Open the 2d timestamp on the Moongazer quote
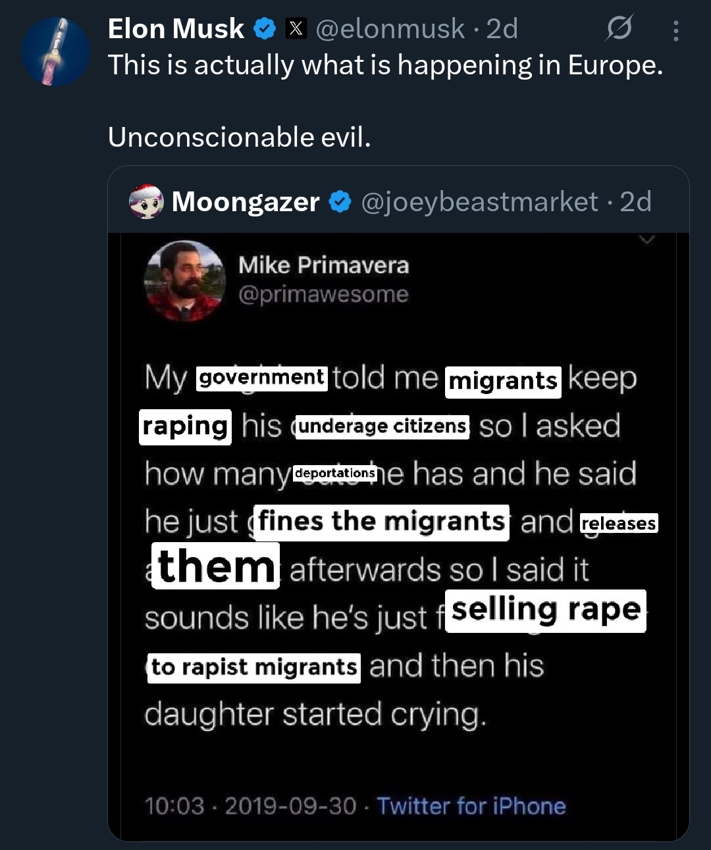711x850 pixels. 635,202
